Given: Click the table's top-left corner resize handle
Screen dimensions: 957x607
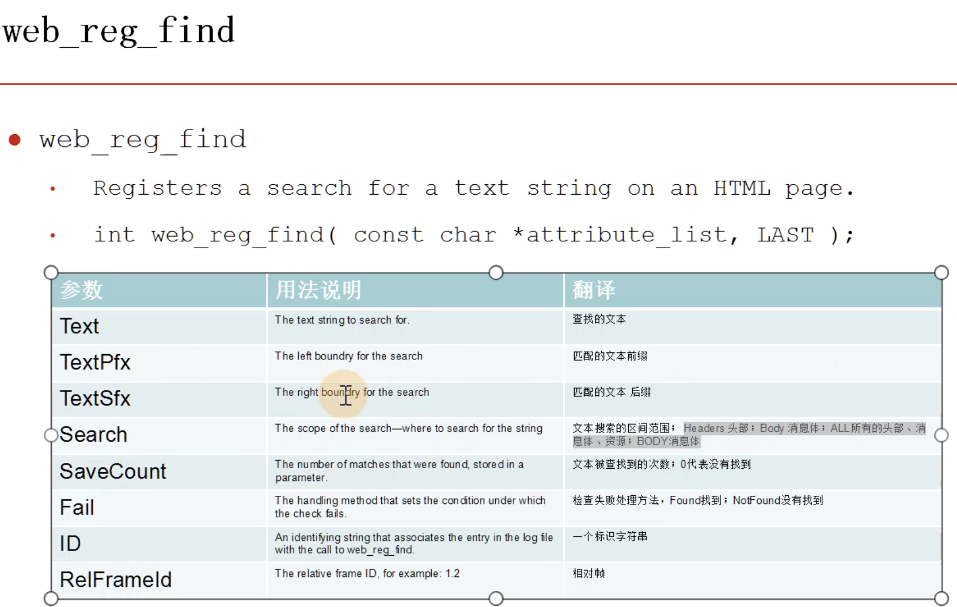Looking at the screenshot, I should pyautogui.click(x=51, y=272).
